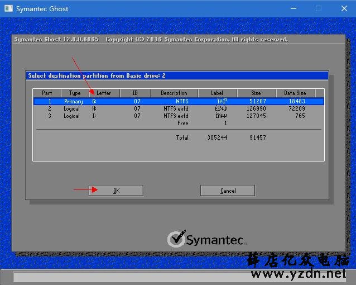Click the Data Size column header
Viewport: 356px width, 285px height.
pos(295,93)
